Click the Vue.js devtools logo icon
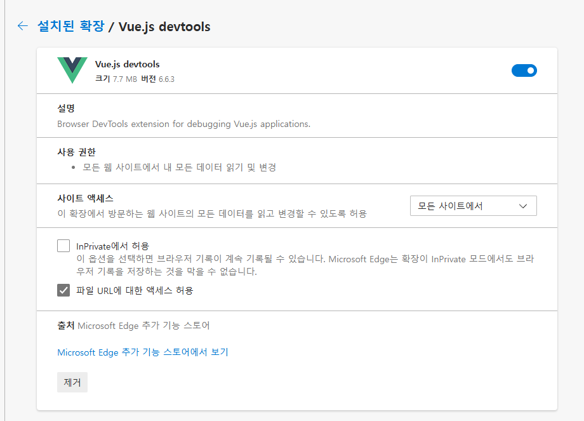584x421 pixels. (x=72, y=70)
